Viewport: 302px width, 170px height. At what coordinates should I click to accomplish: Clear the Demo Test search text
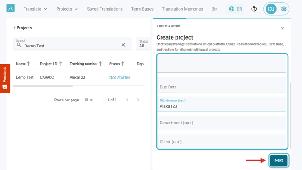pos(123,45)
